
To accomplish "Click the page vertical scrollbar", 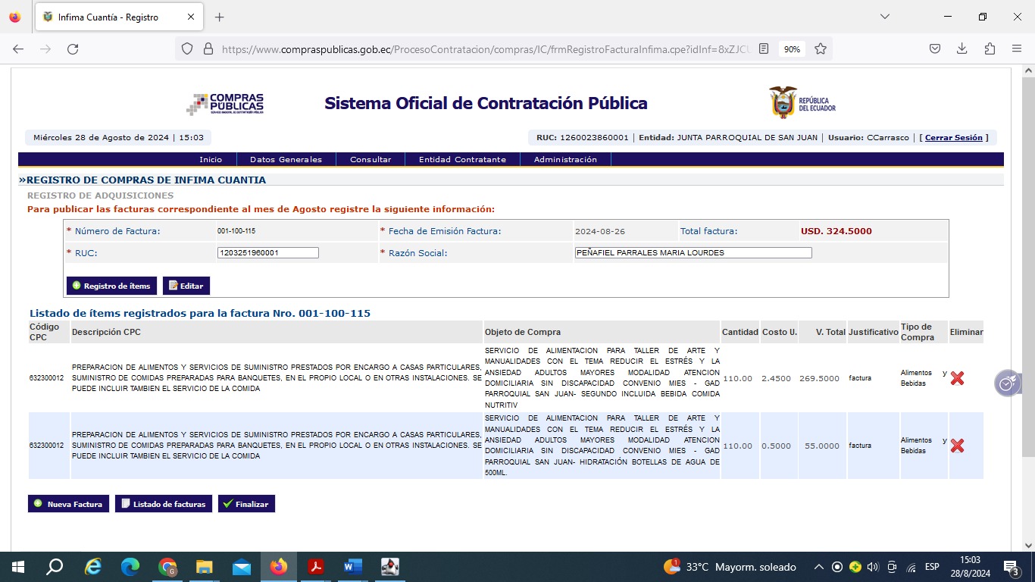I will 1028,303.
